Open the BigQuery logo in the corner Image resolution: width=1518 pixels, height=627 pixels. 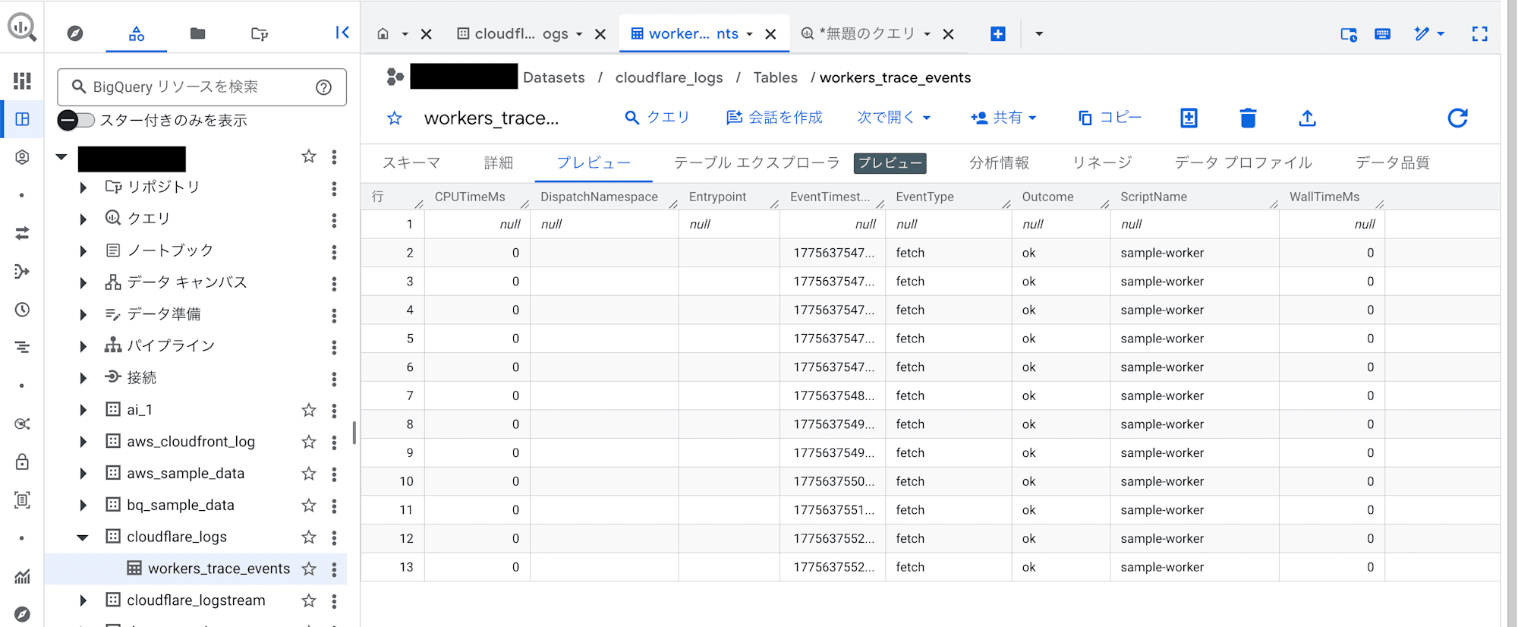(22, 27)
